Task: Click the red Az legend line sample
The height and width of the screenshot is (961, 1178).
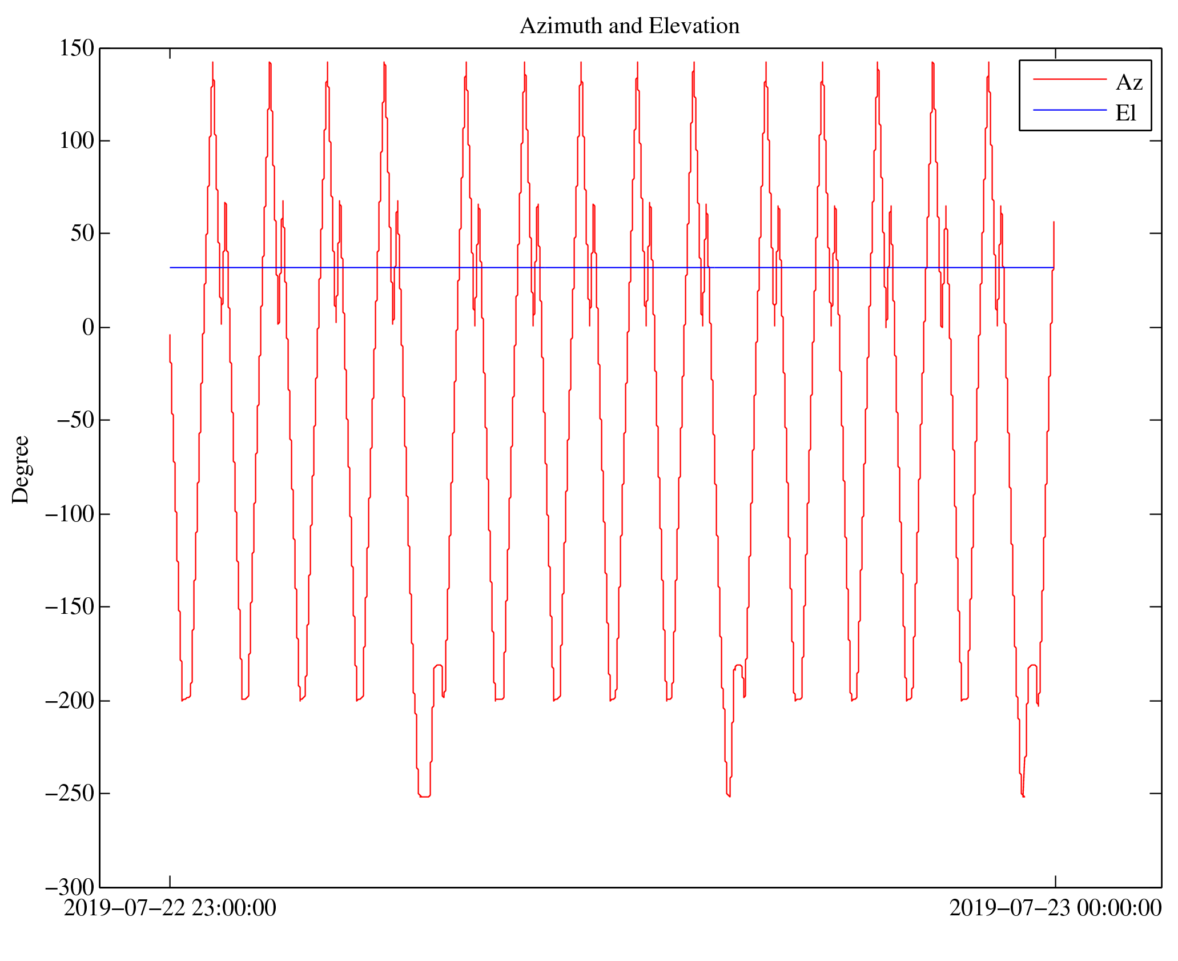Action: coord(1070,79)
